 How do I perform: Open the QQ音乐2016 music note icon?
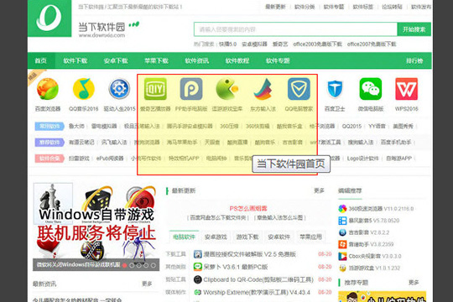point(84,89)
